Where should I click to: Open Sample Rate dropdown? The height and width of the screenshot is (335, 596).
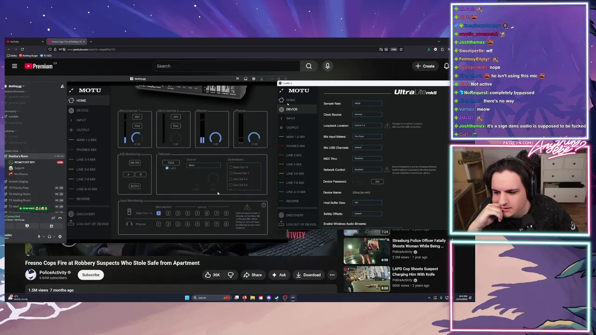(x=367, y=104)
